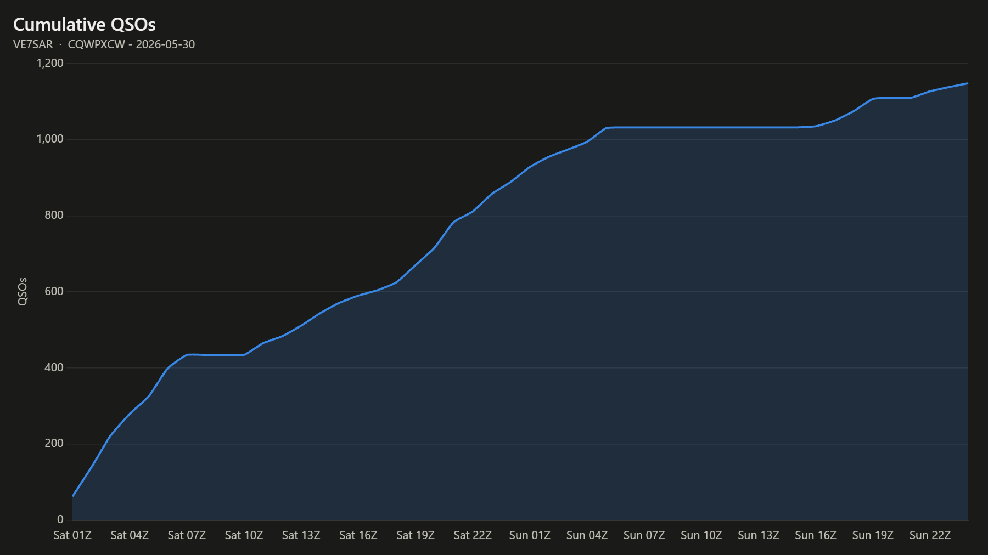Click the Sun 10Z x-axis label
The width and height of the screenshot is (988, 555).
(701, 535)
